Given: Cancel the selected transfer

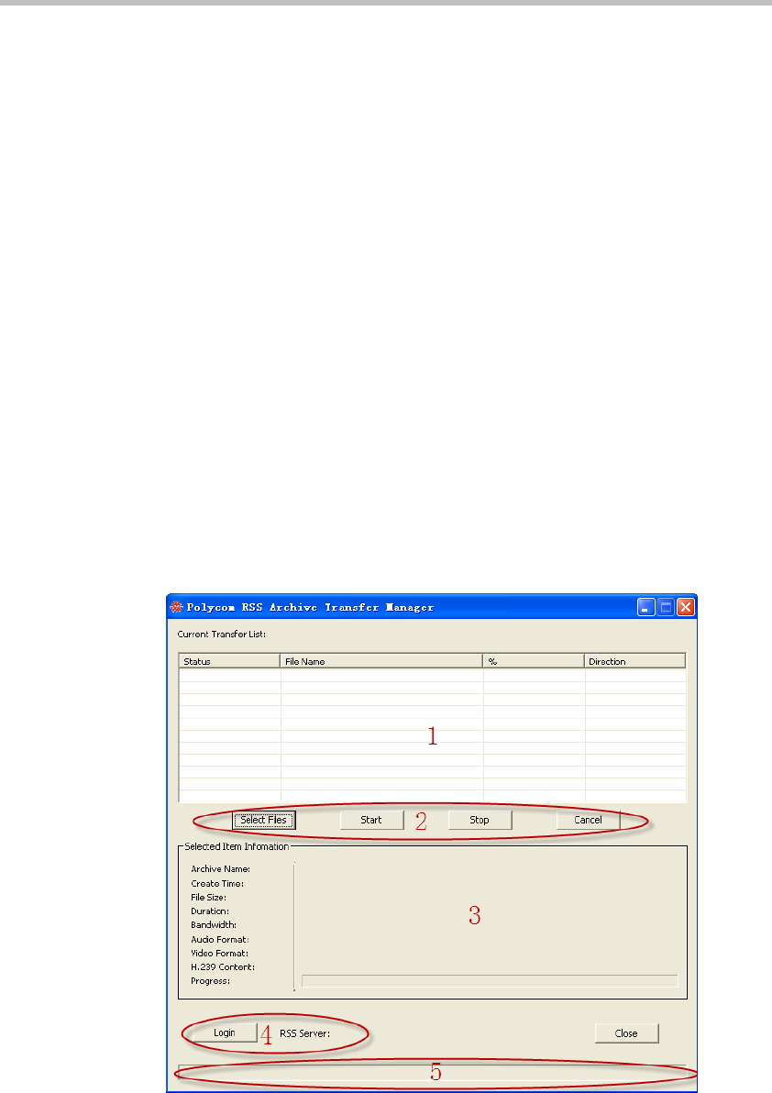Looking at the screenshot, I should click(x=588, y=820).
